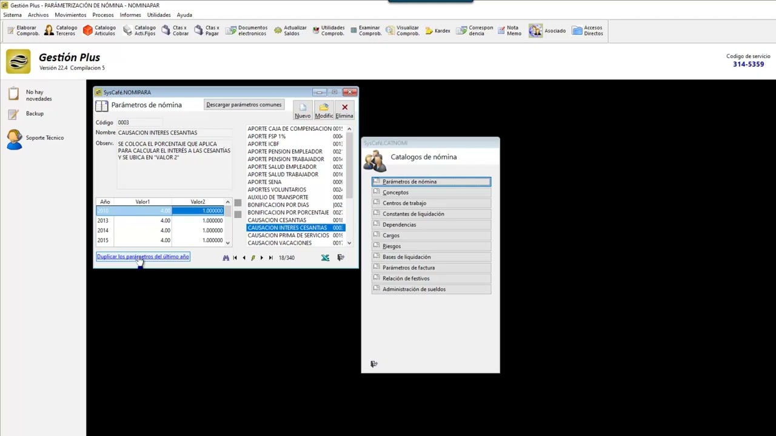
Task: Open Accesos Directos toolbar icon
Action: 587,30
